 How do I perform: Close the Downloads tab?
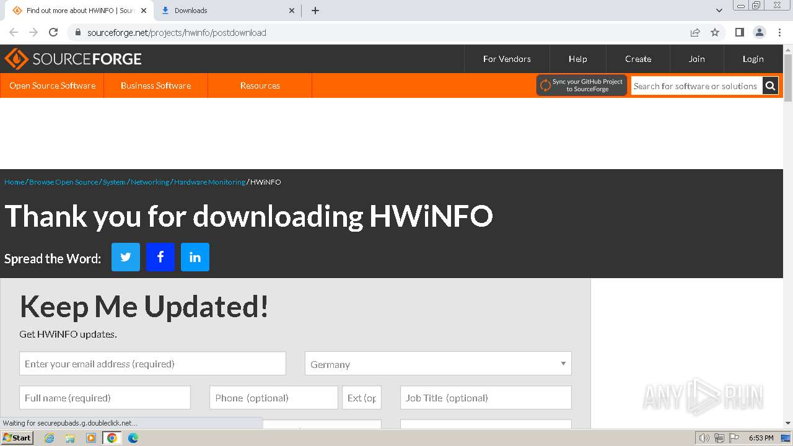292,11
